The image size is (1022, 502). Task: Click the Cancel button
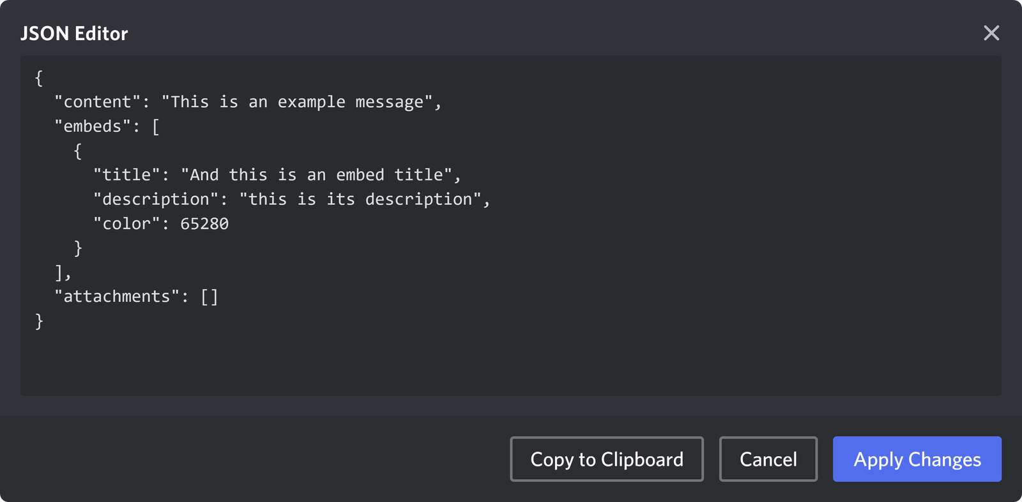click(768, 459)
